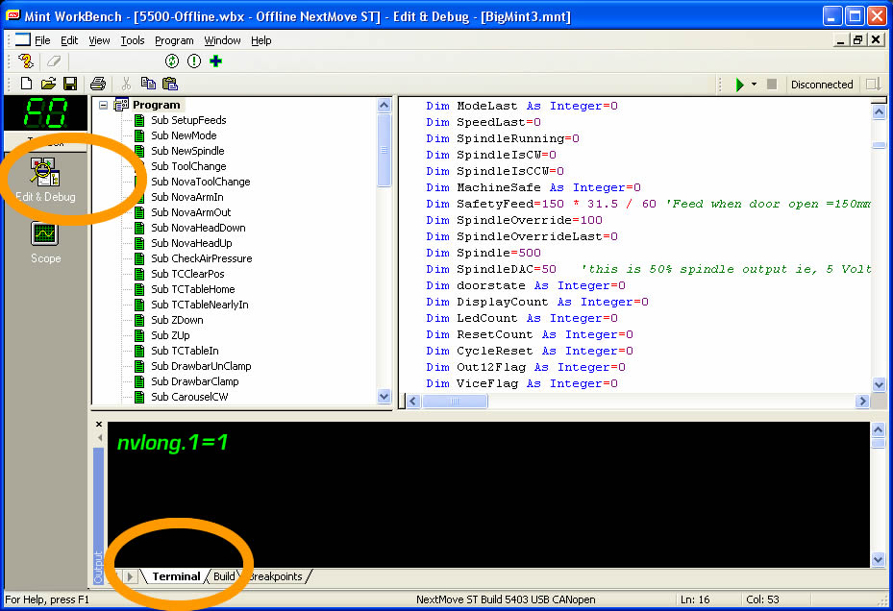Click the small left arrow under Output pane's X

100,437
